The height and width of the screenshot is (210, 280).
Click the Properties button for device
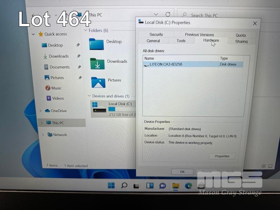coord(222,156)
